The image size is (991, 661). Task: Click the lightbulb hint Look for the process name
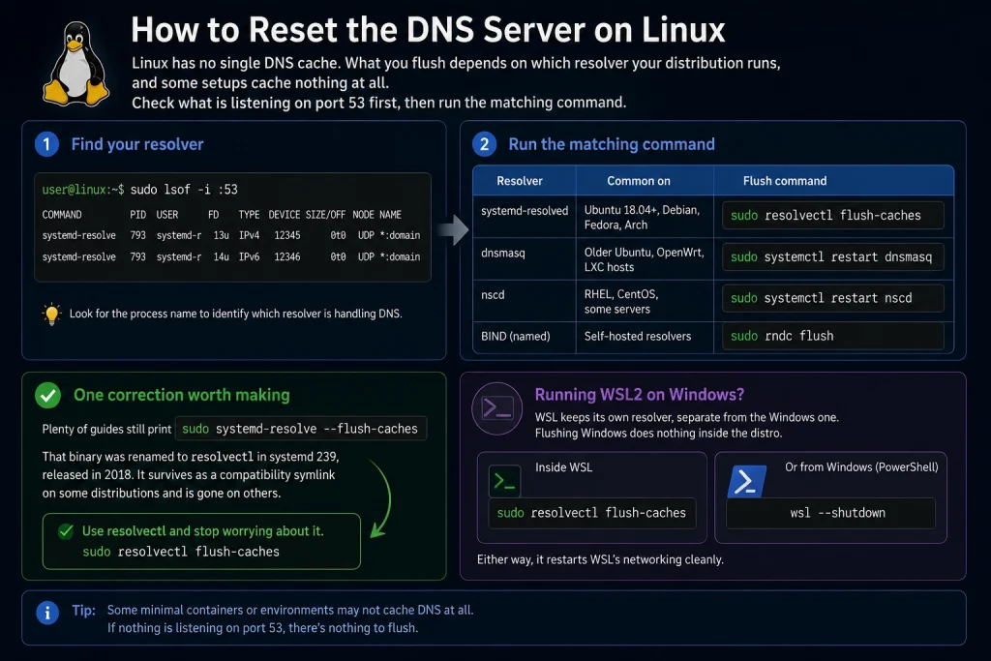pyautogui.click(x=236, y=314)
